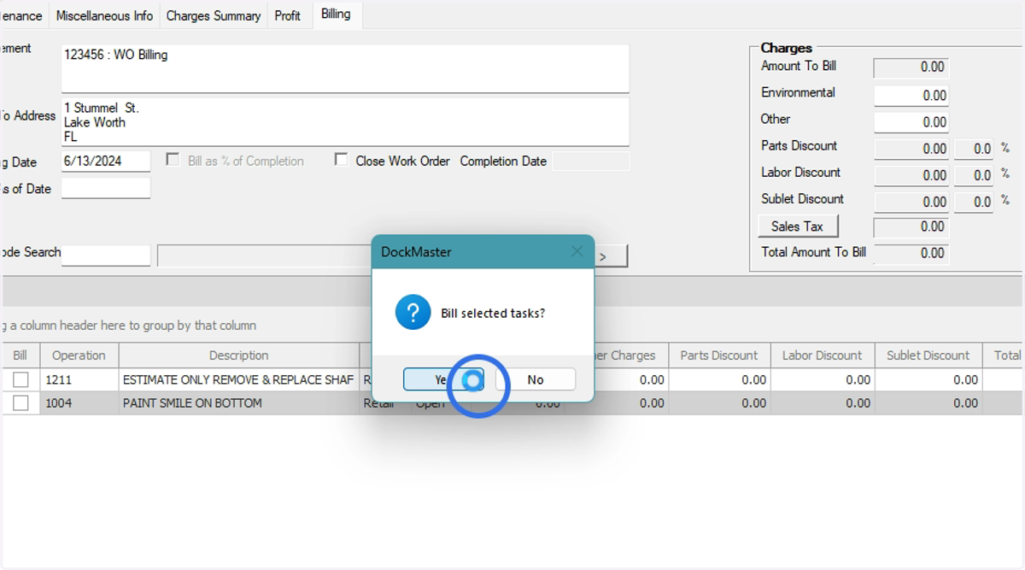This screenshot has height=570, width=1025.
Task: Tick Bill checkbox for operation 1211
Action: tap(20, 379)
